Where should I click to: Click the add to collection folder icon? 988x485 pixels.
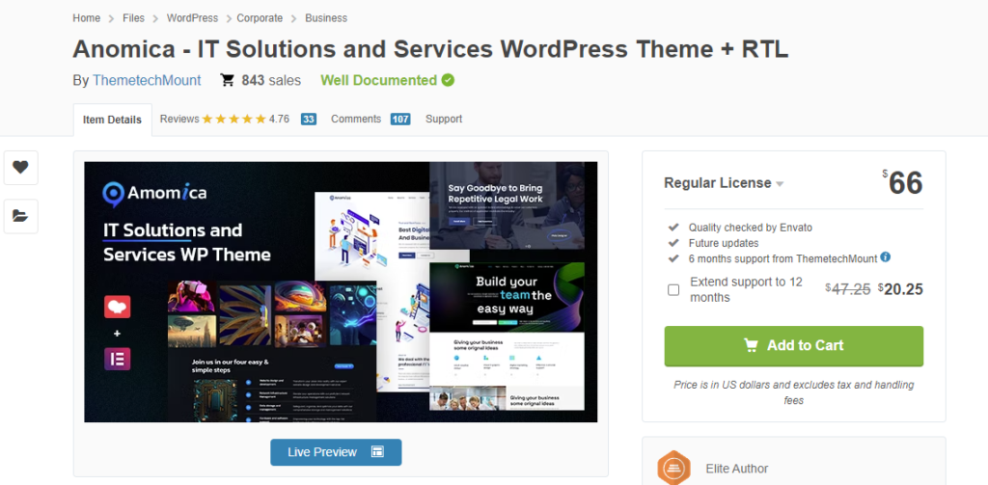19,216
